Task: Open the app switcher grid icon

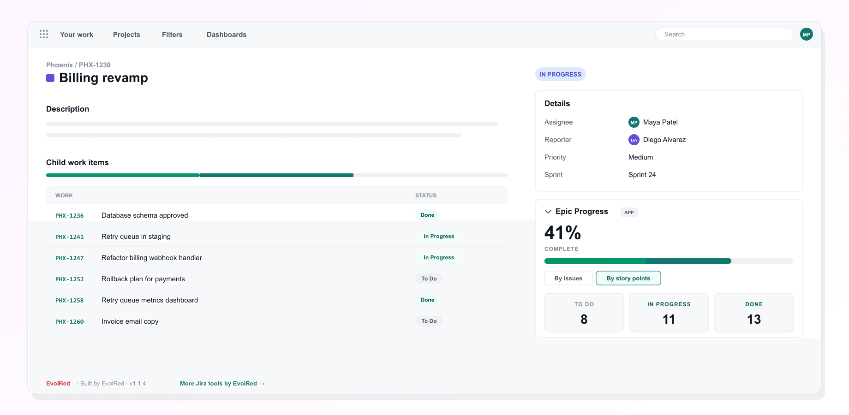Action: point(44,34)
